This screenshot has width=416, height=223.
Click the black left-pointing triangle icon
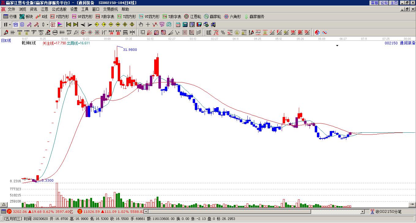[x=83, y=25]
